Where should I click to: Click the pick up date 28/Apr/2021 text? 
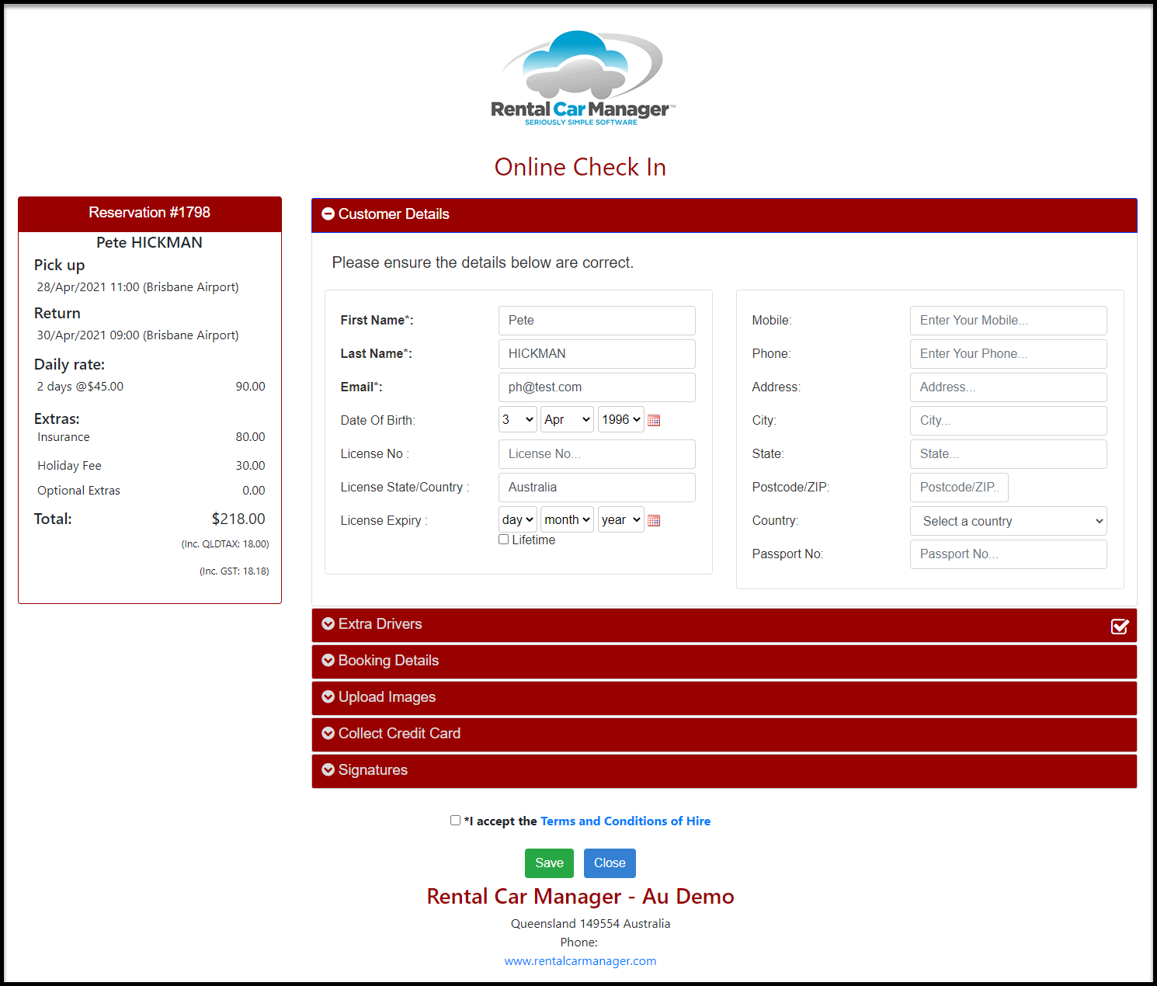pyautogui.click(x=137, y=287)
